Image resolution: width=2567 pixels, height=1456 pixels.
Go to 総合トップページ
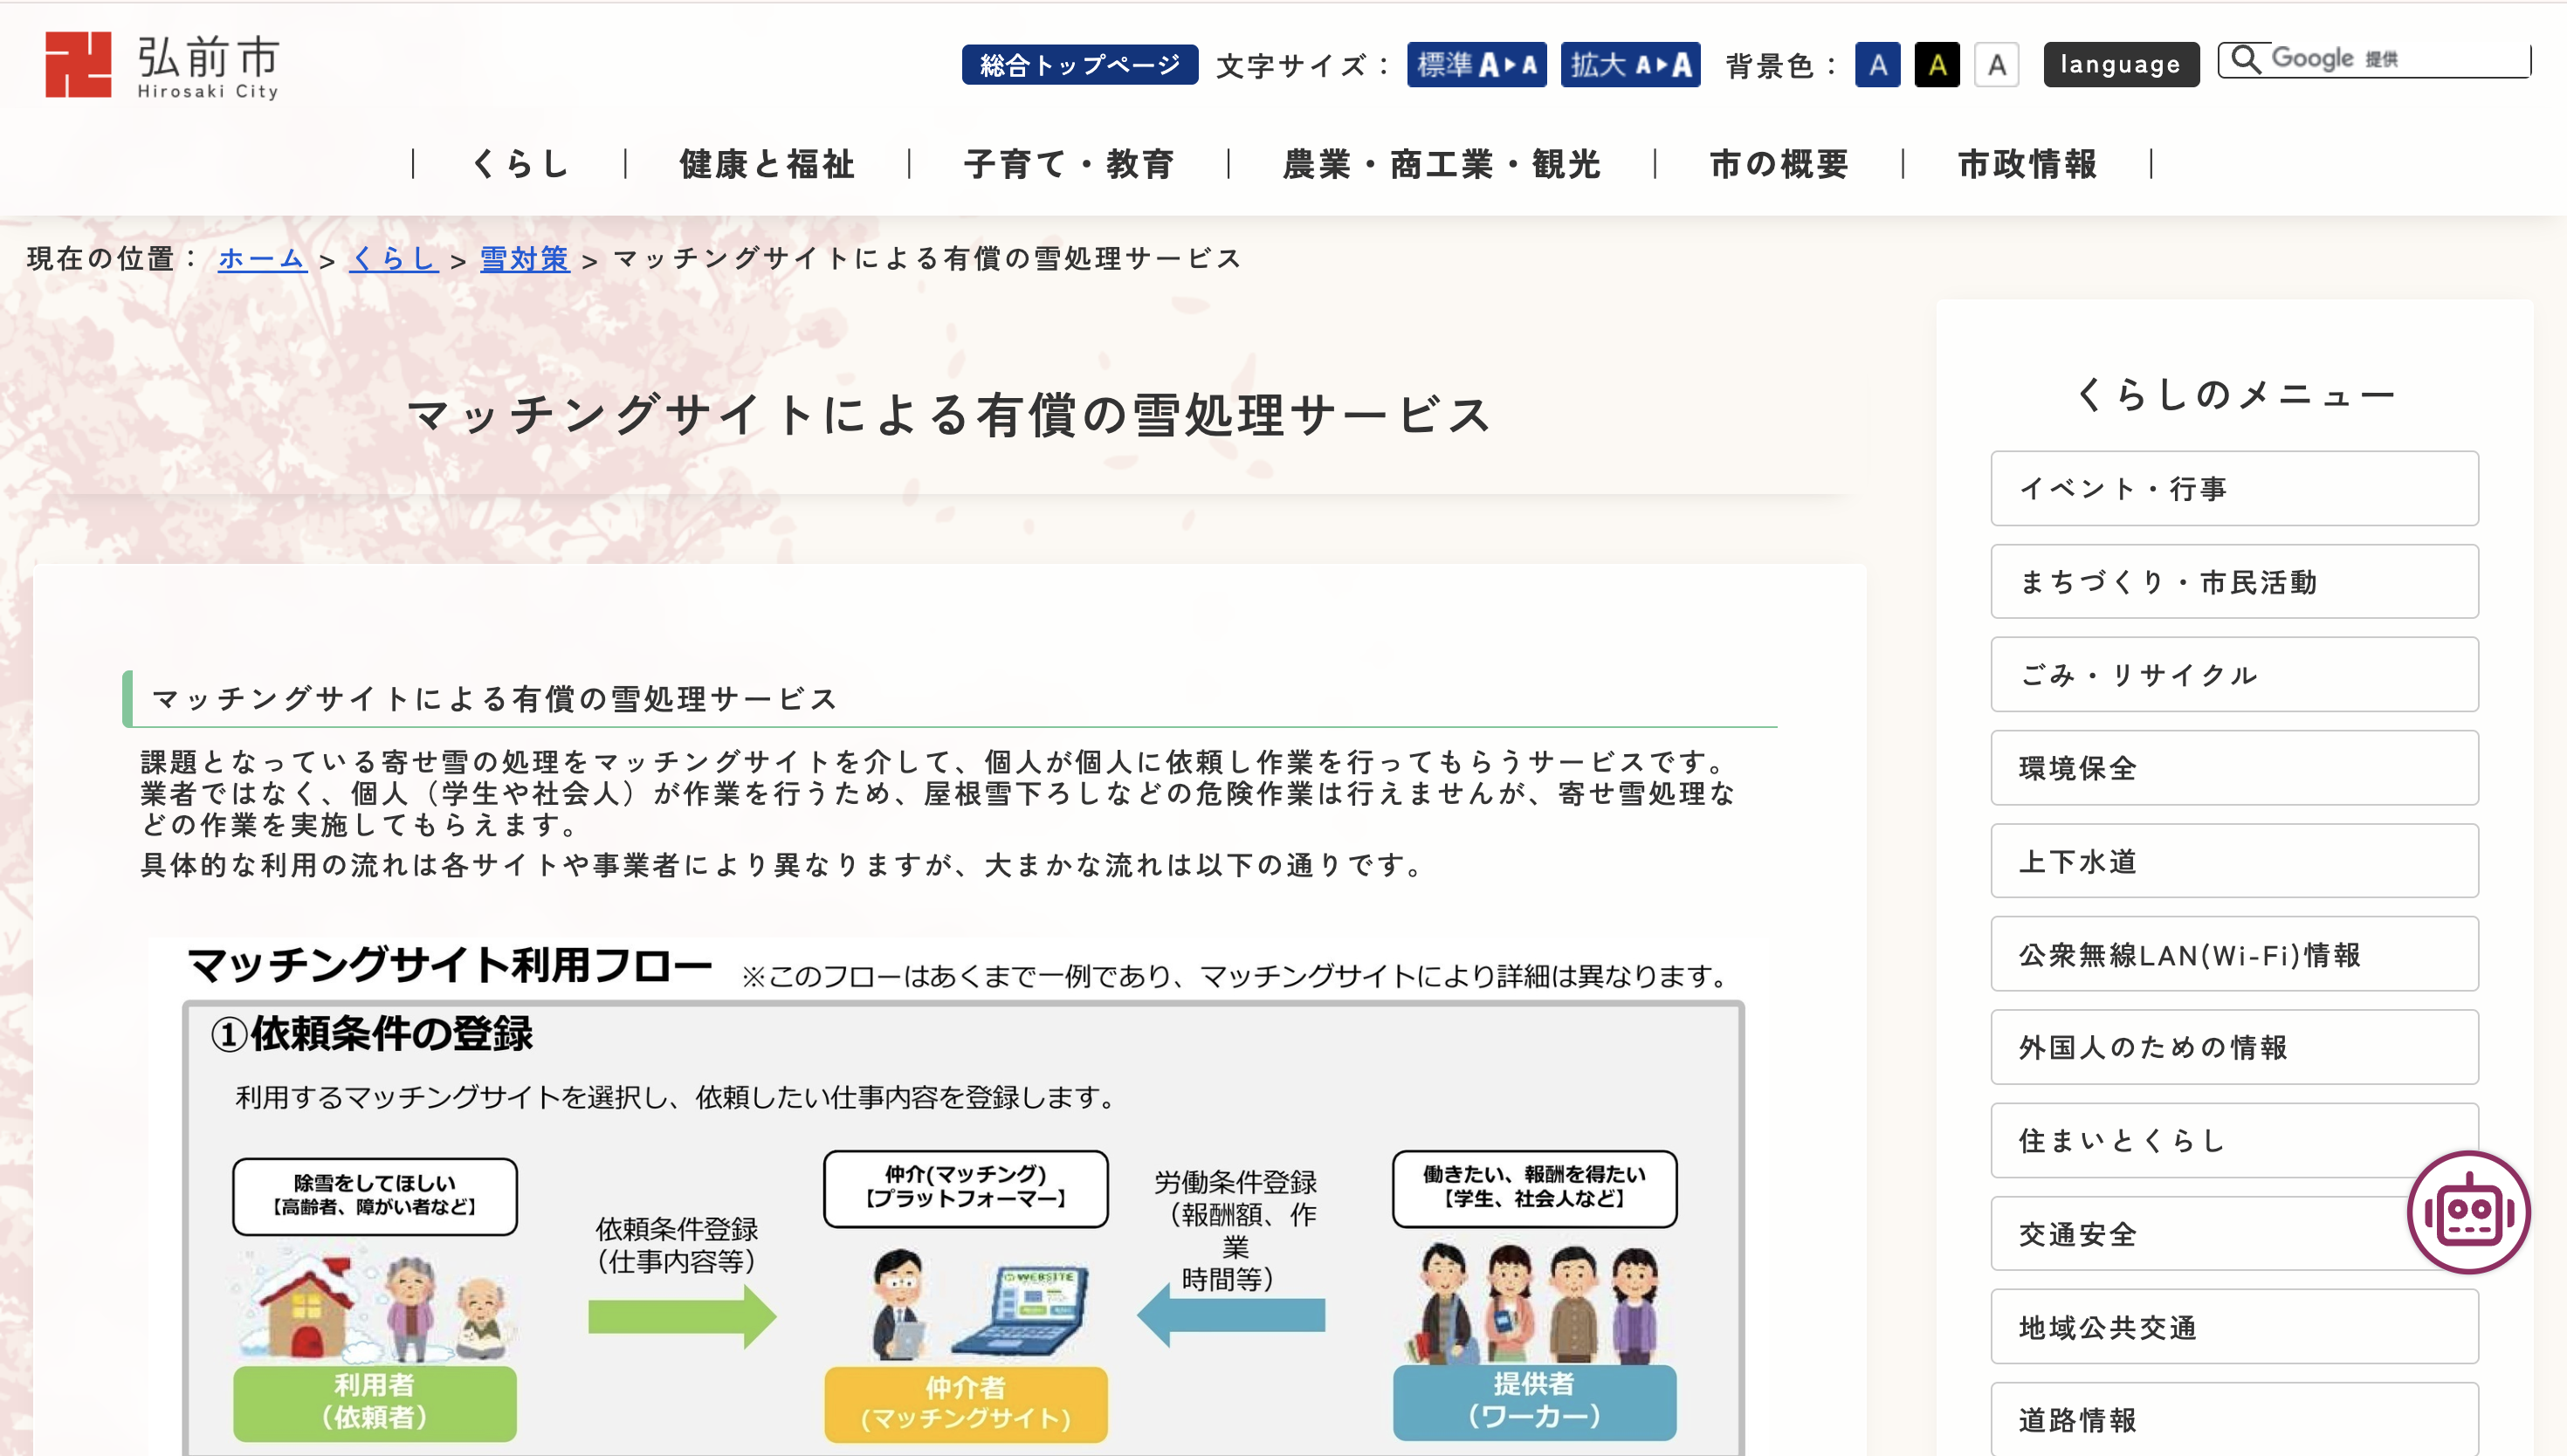(1079, 65)
